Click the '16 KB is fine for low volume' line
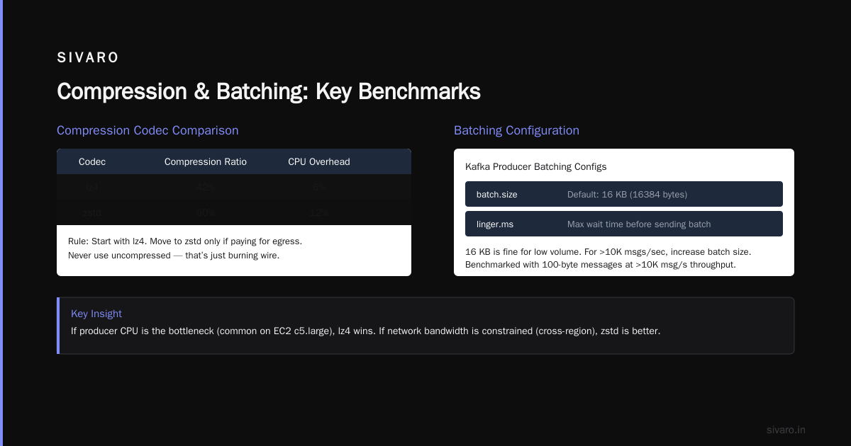This screenshot has width=851, height=446. point(608,251)
